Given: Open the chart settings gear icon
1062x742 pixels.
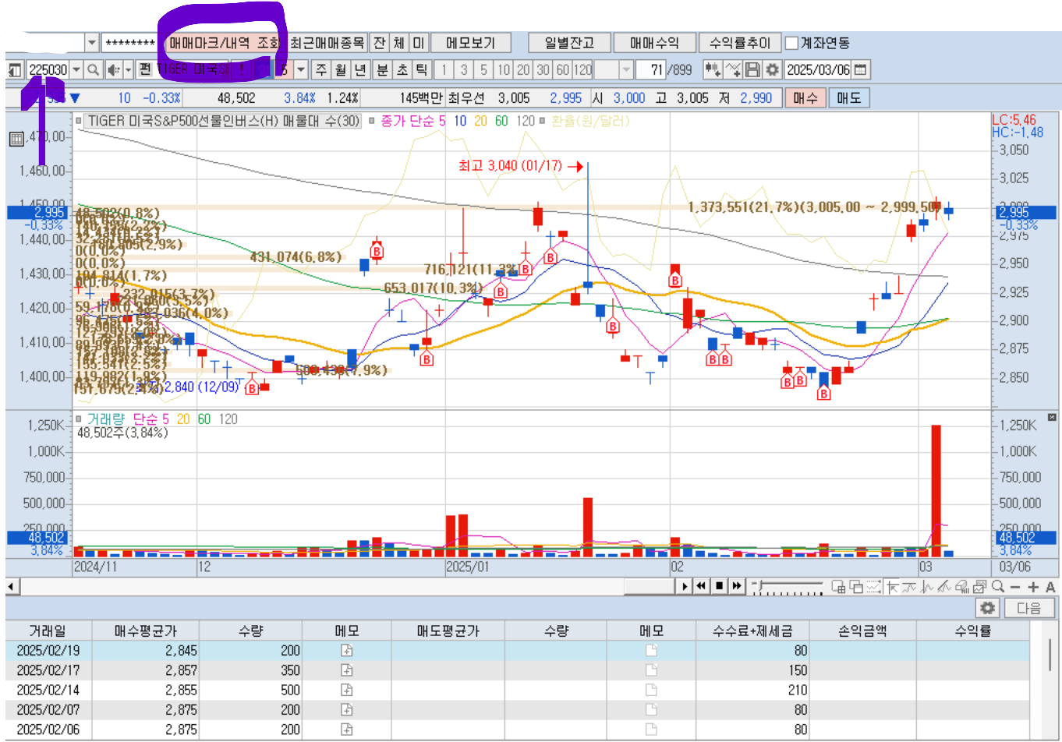Looking at the screenshot, I should click(772, 70).
